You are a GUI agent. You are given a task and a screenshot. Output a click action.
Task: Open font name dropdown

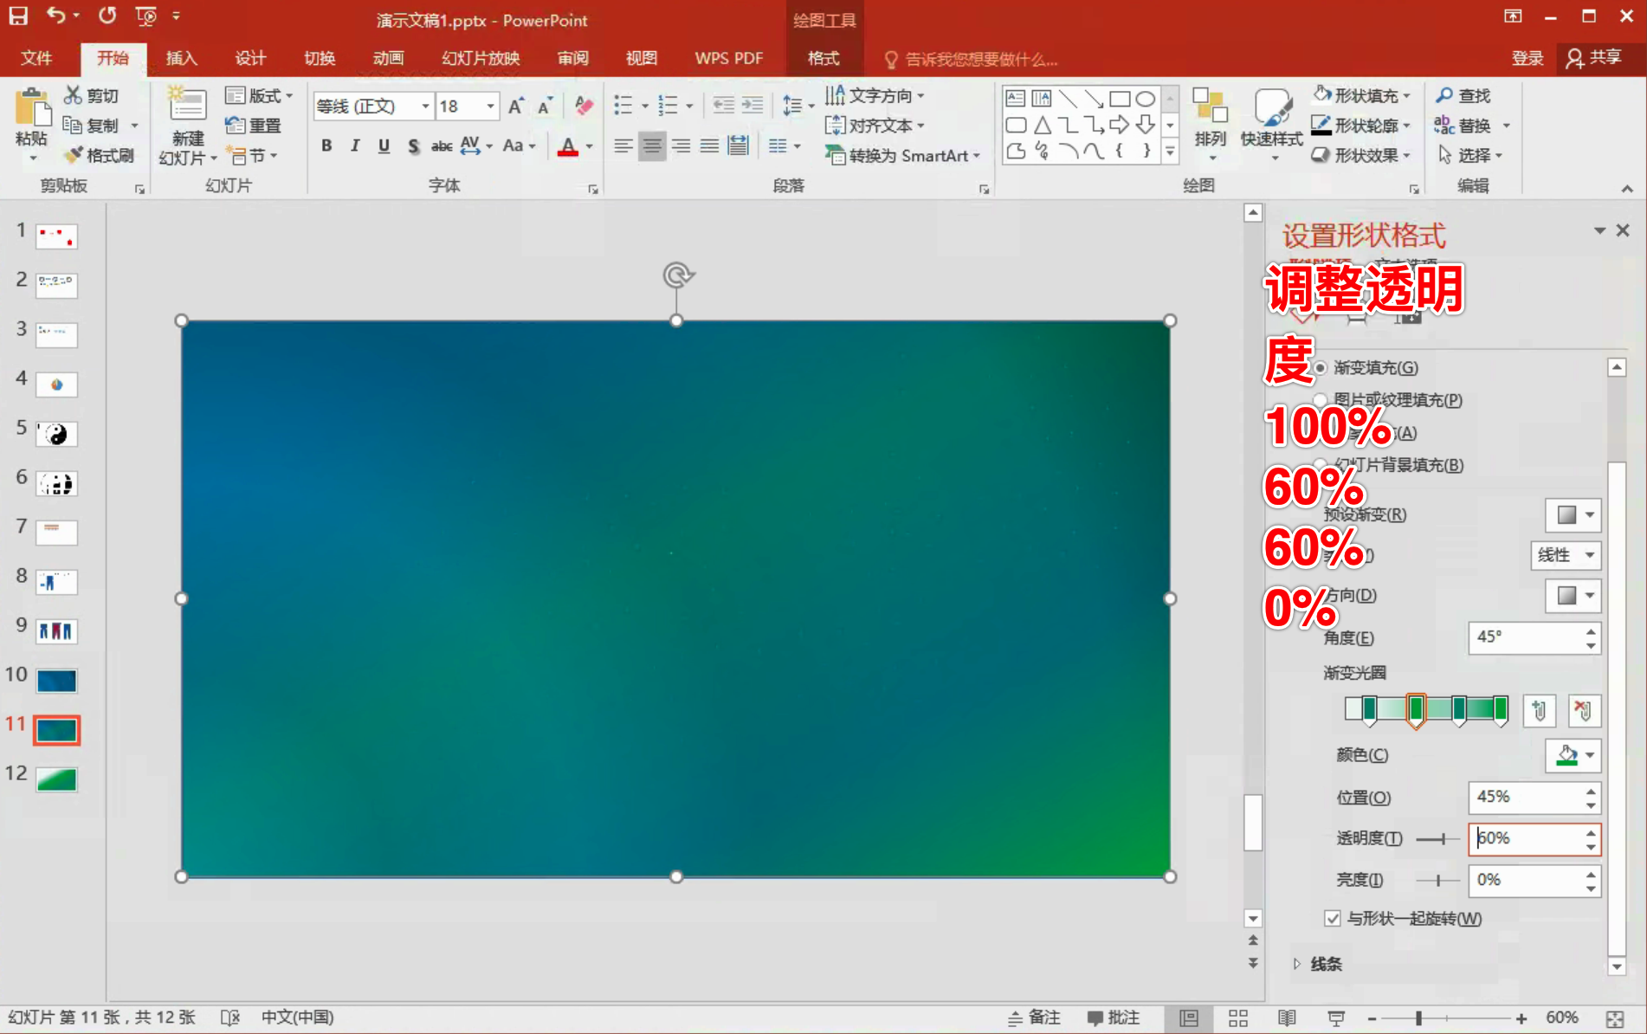coord(425,106)
